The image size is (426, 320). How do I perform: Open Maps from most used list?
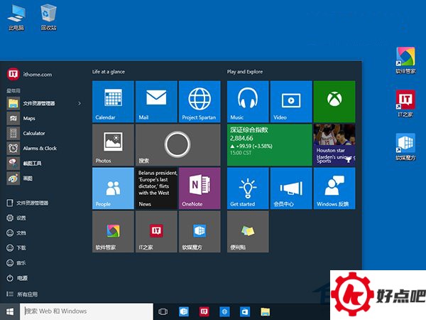pos(21,118)
